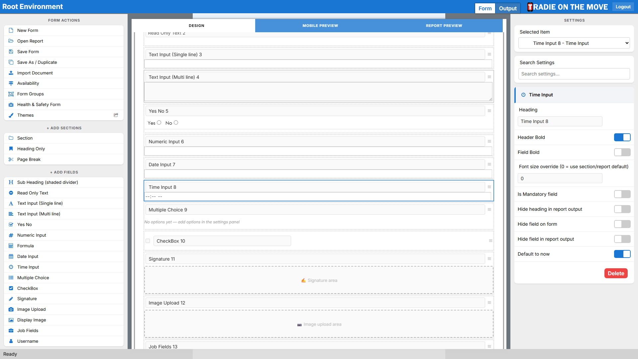Click the Formula calculator icon
Screen dimensions: 638x359
[11, 246]
